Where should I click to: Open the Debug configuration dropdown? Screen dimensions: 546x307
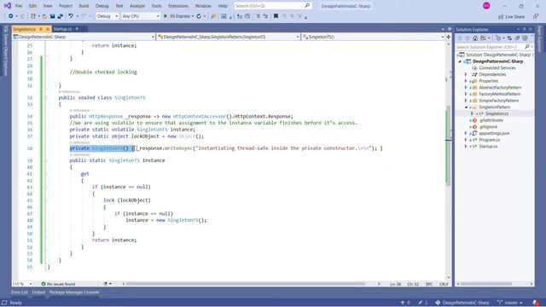(x=107, y=16)
